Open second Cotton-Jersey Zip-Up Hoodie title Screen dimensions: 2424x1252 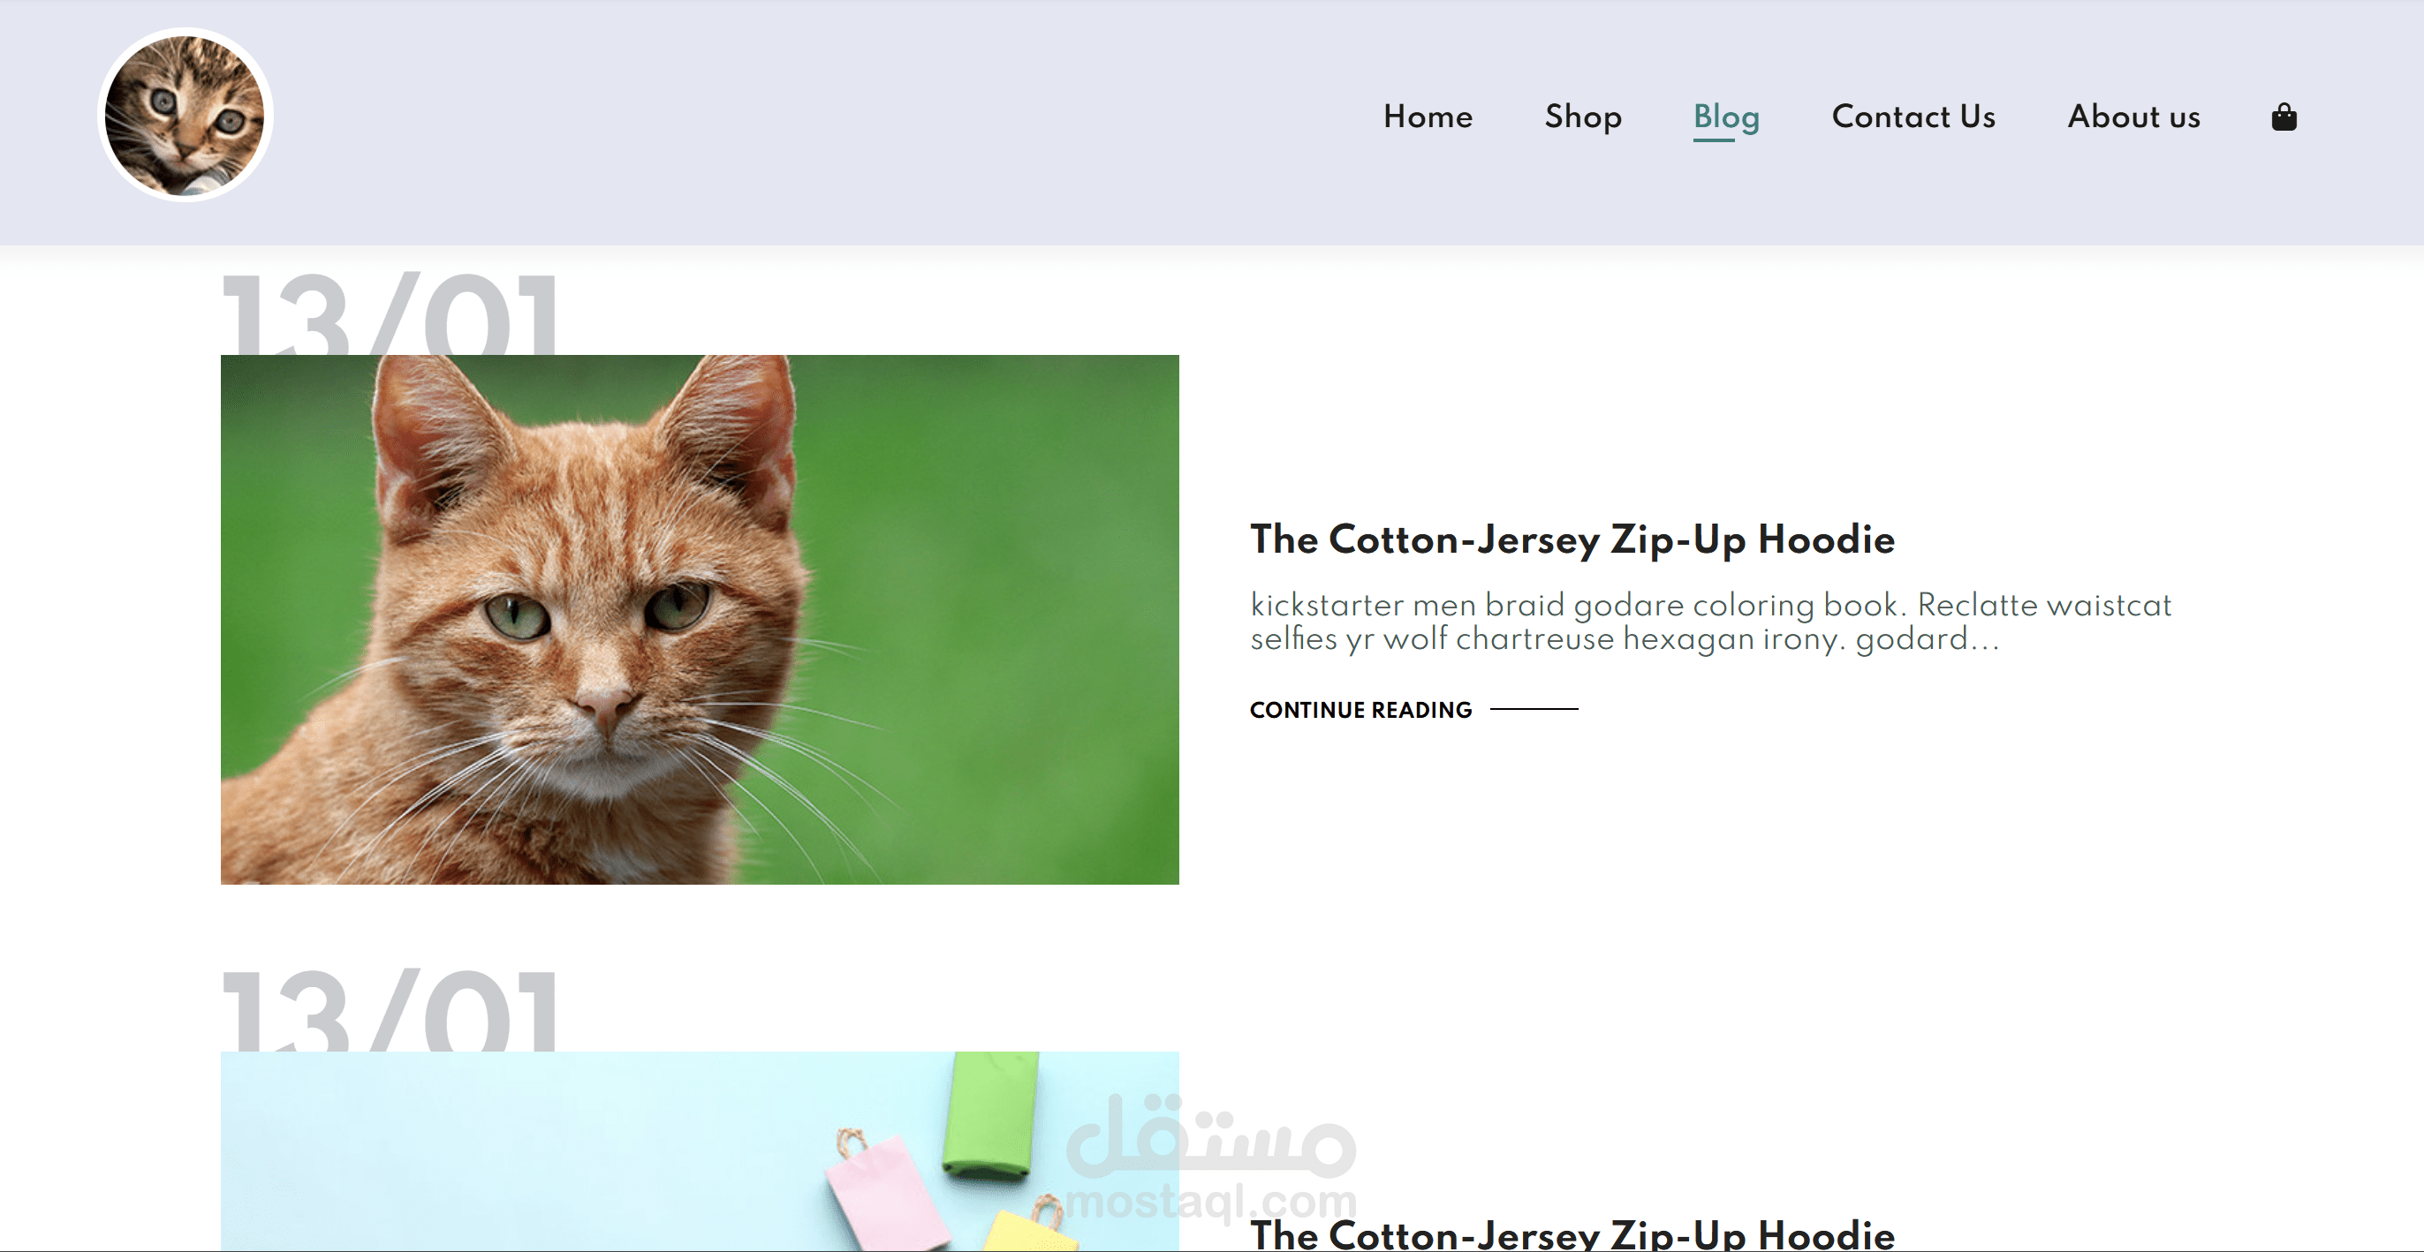click(x=1572, y=1234)
